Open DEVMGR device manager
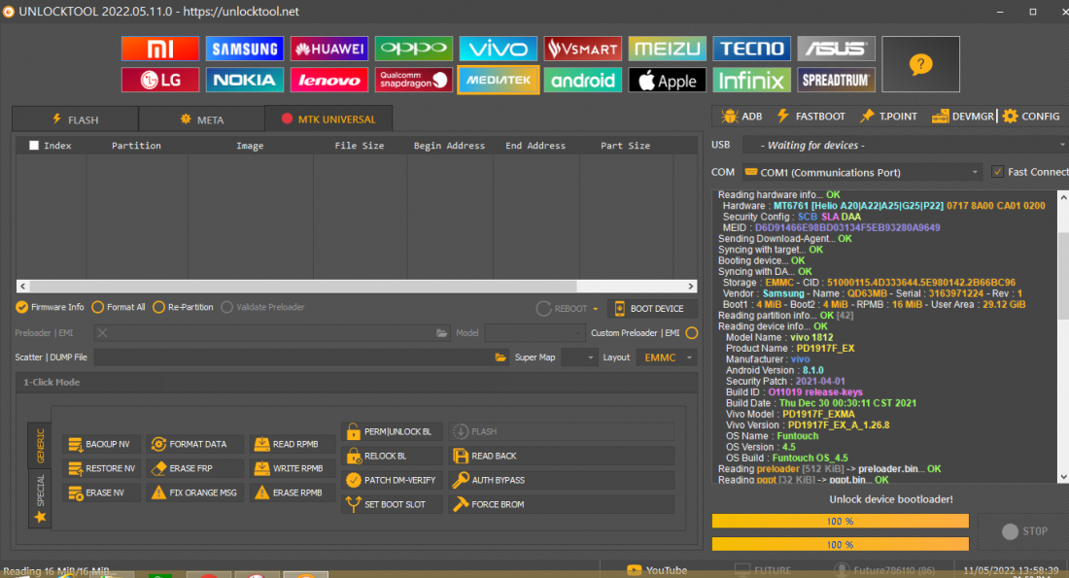 tap(963, 117)
